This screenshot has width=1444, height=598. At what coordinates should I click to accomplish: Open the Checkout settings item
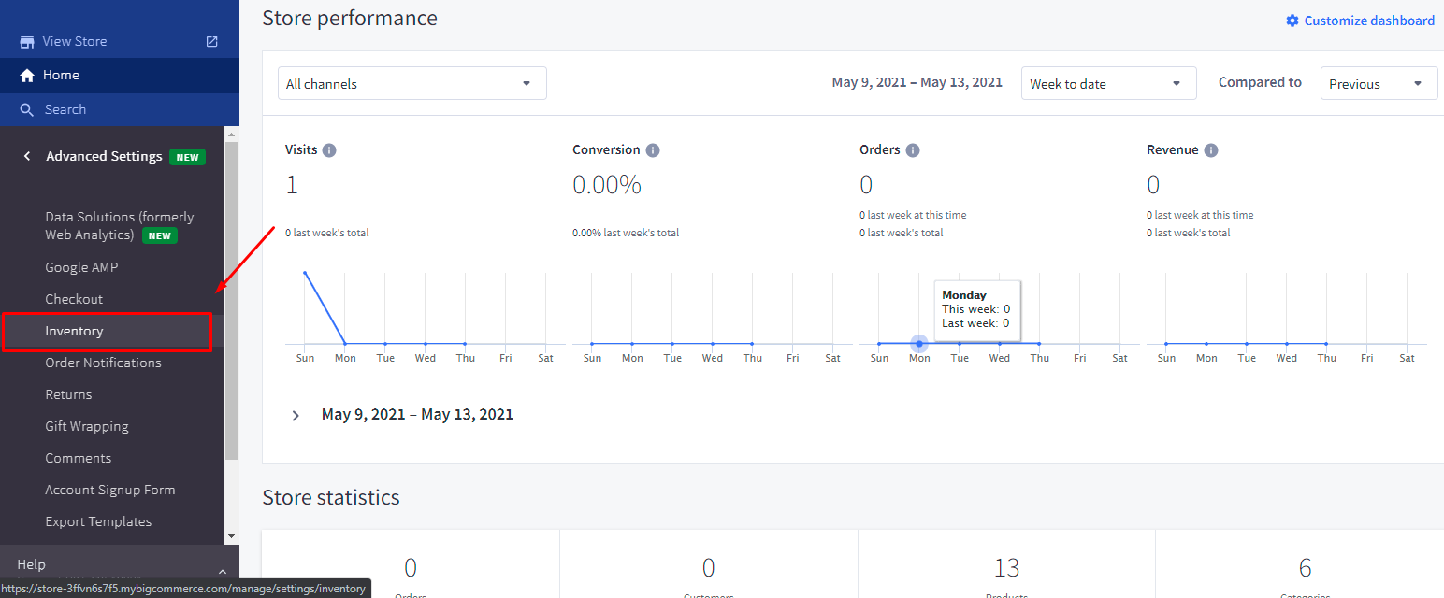[x=74, y=299]
